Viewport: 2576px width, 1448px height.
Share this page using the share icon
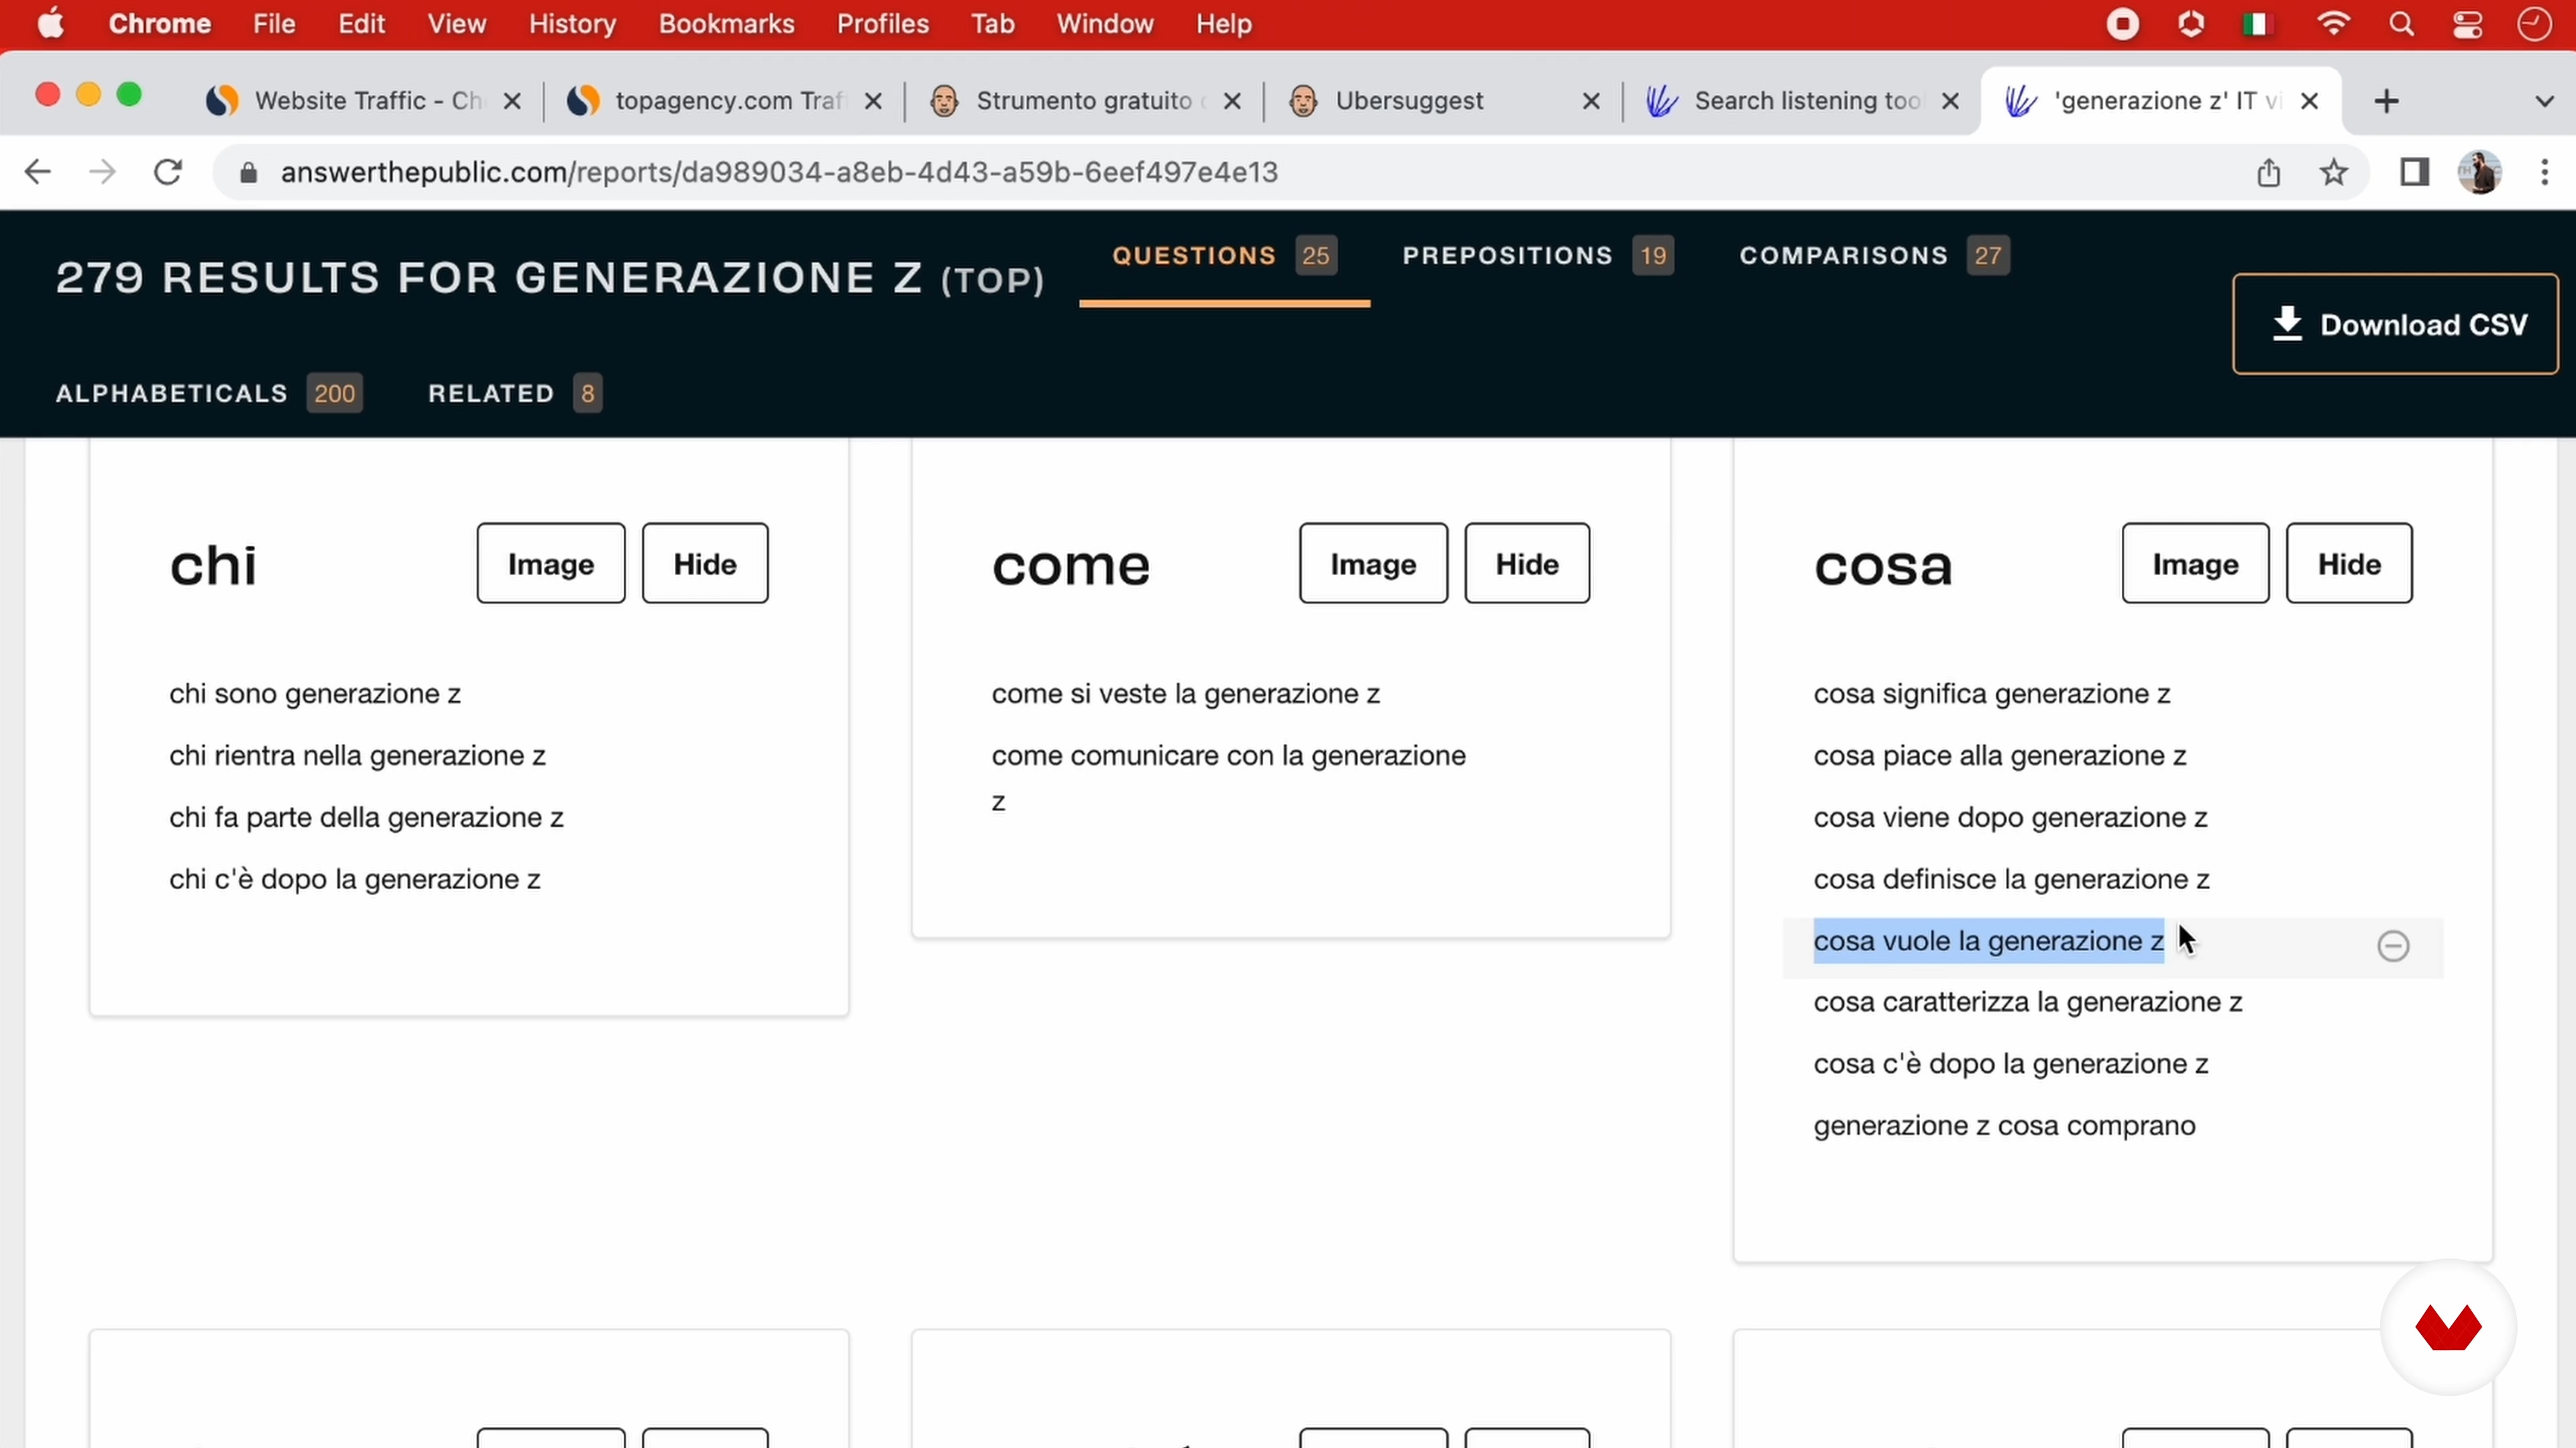pos(2268,172)
